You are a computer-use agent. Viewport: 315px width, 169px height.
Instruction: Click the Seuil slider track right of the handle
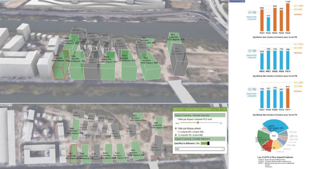click(x=208, y=123)
